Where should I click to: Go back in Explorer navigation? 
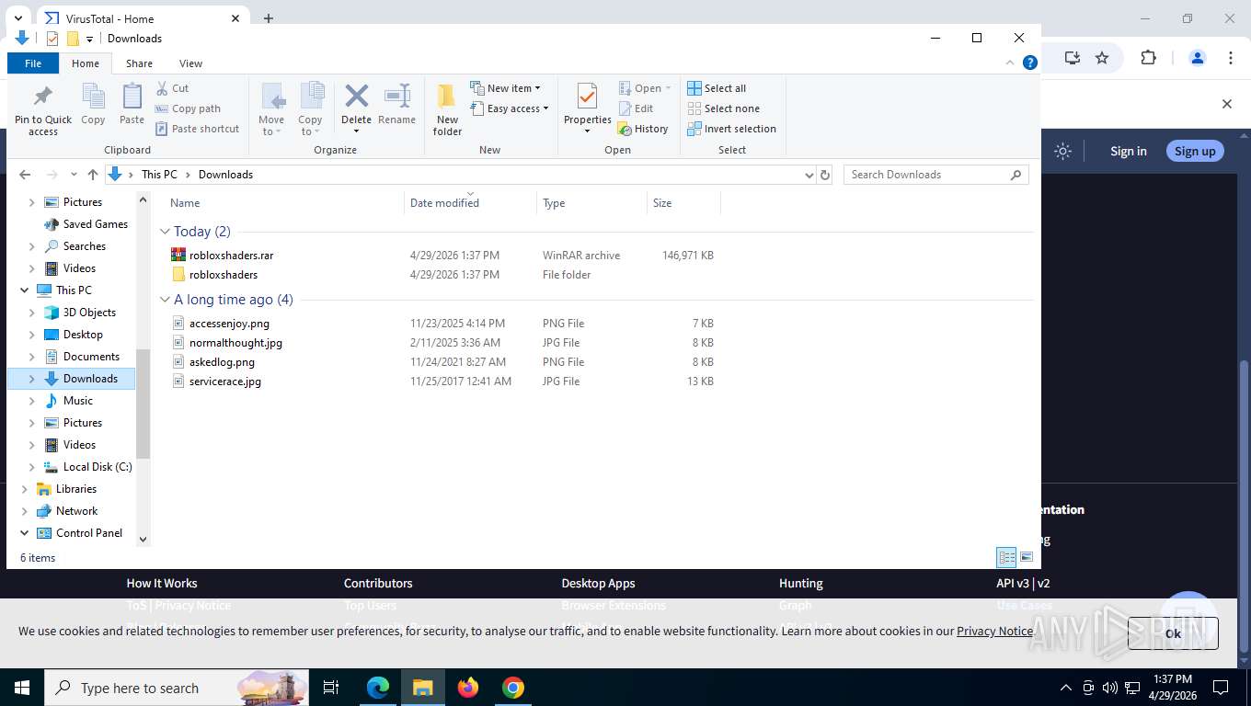[25, 175]
